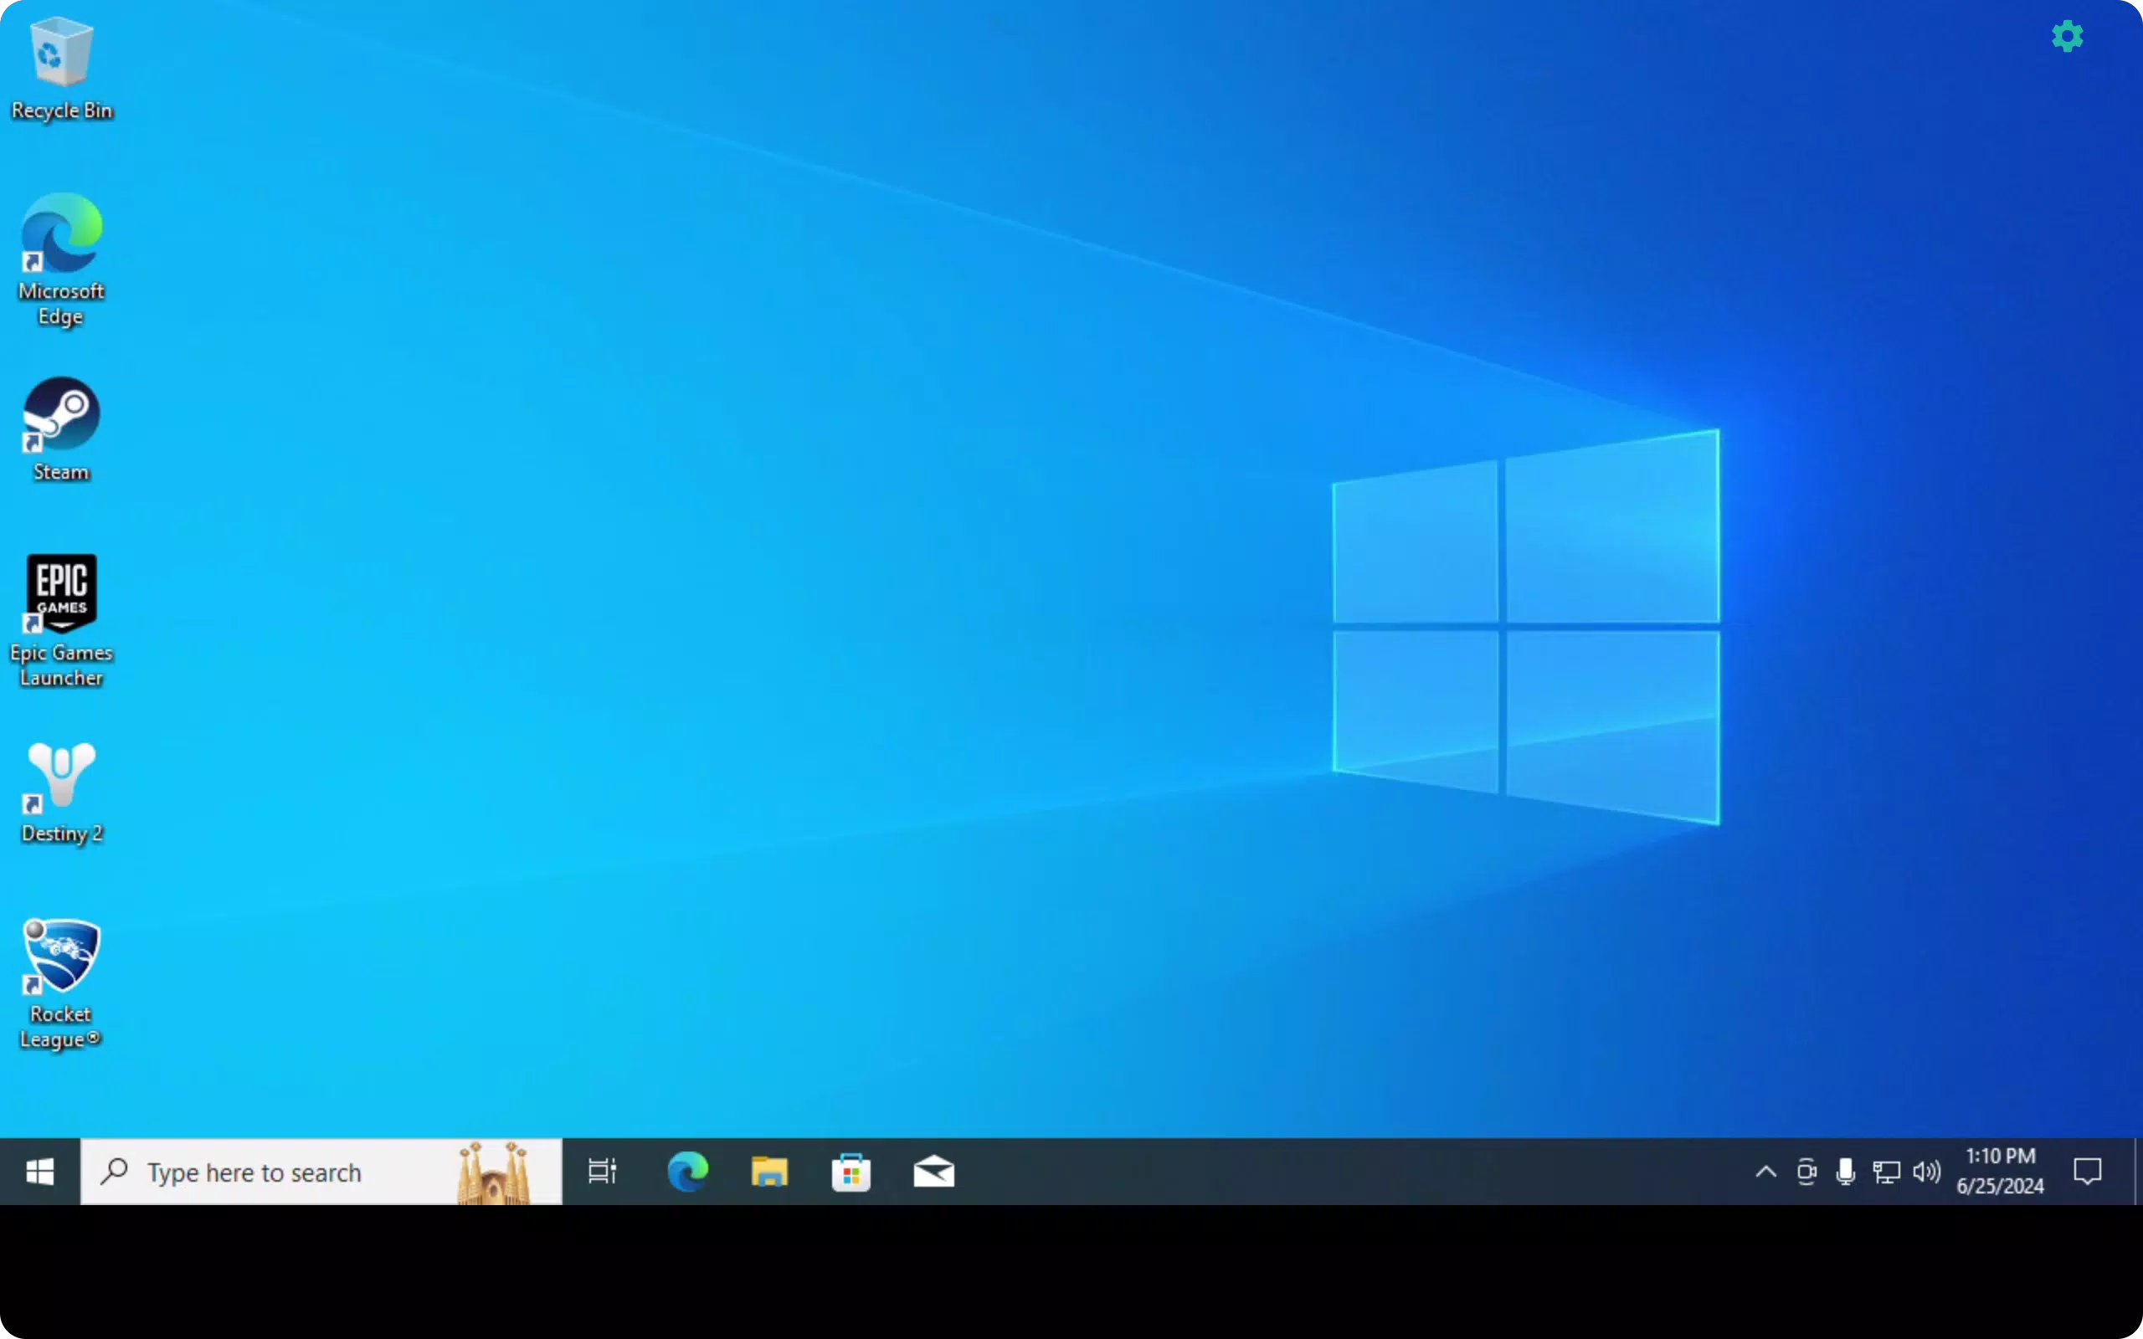
Task: Open File Explorer from the taskbar
Action: [x=768, y=1172]
